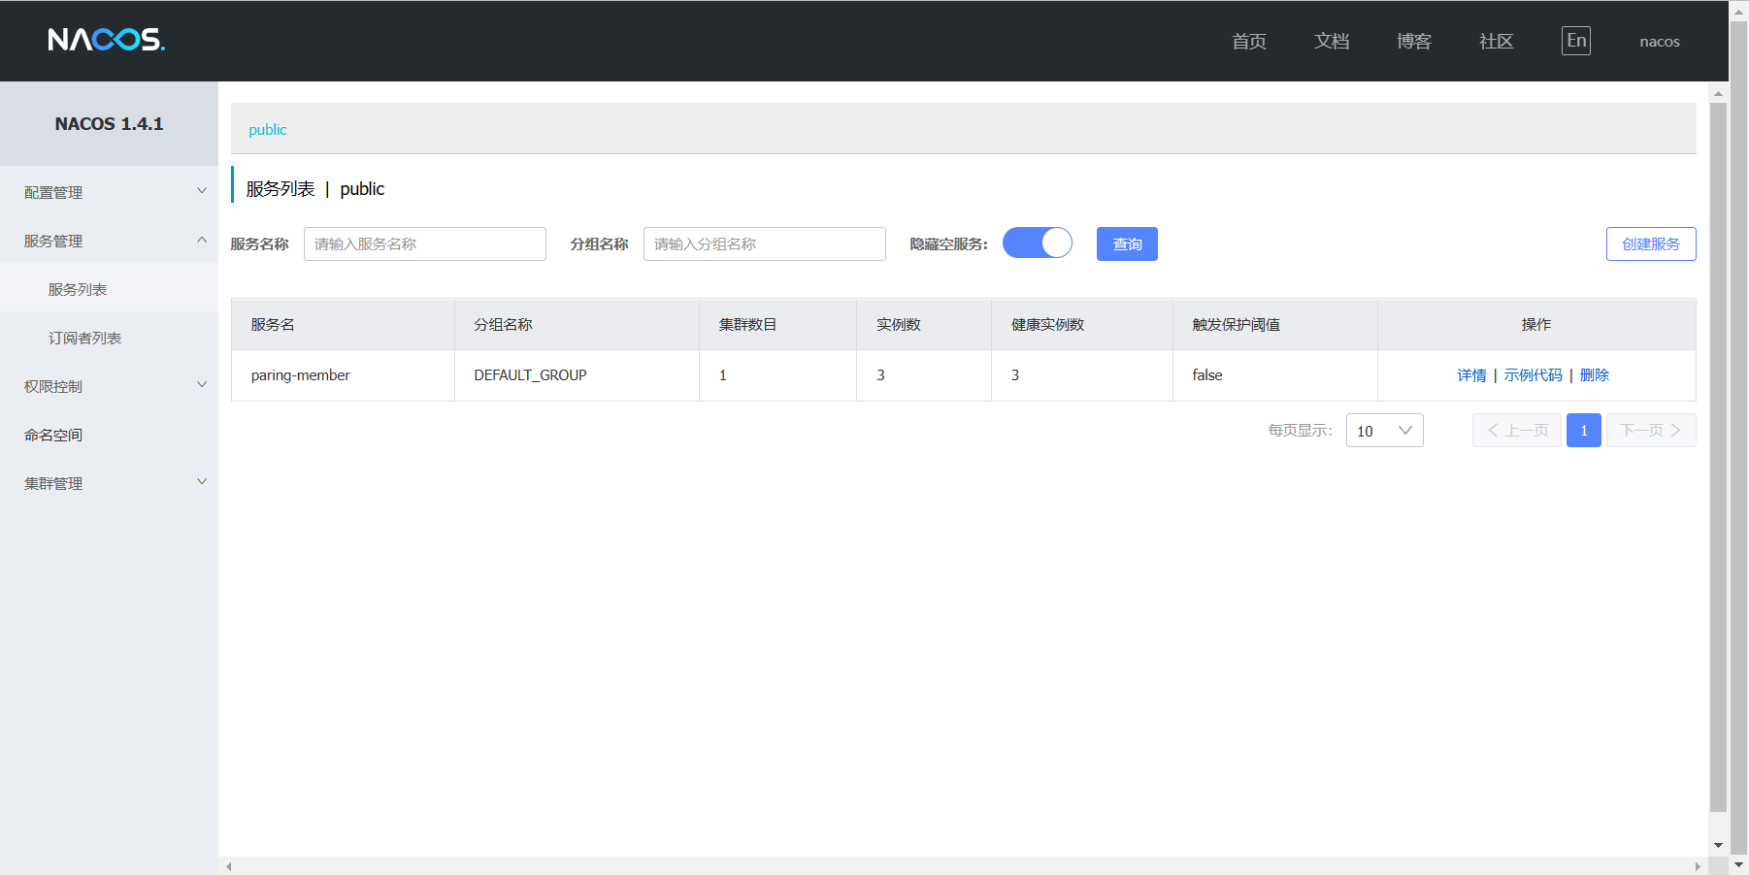Click the 创建服务 button
1749x875 pixels.
click(1651, 243)
